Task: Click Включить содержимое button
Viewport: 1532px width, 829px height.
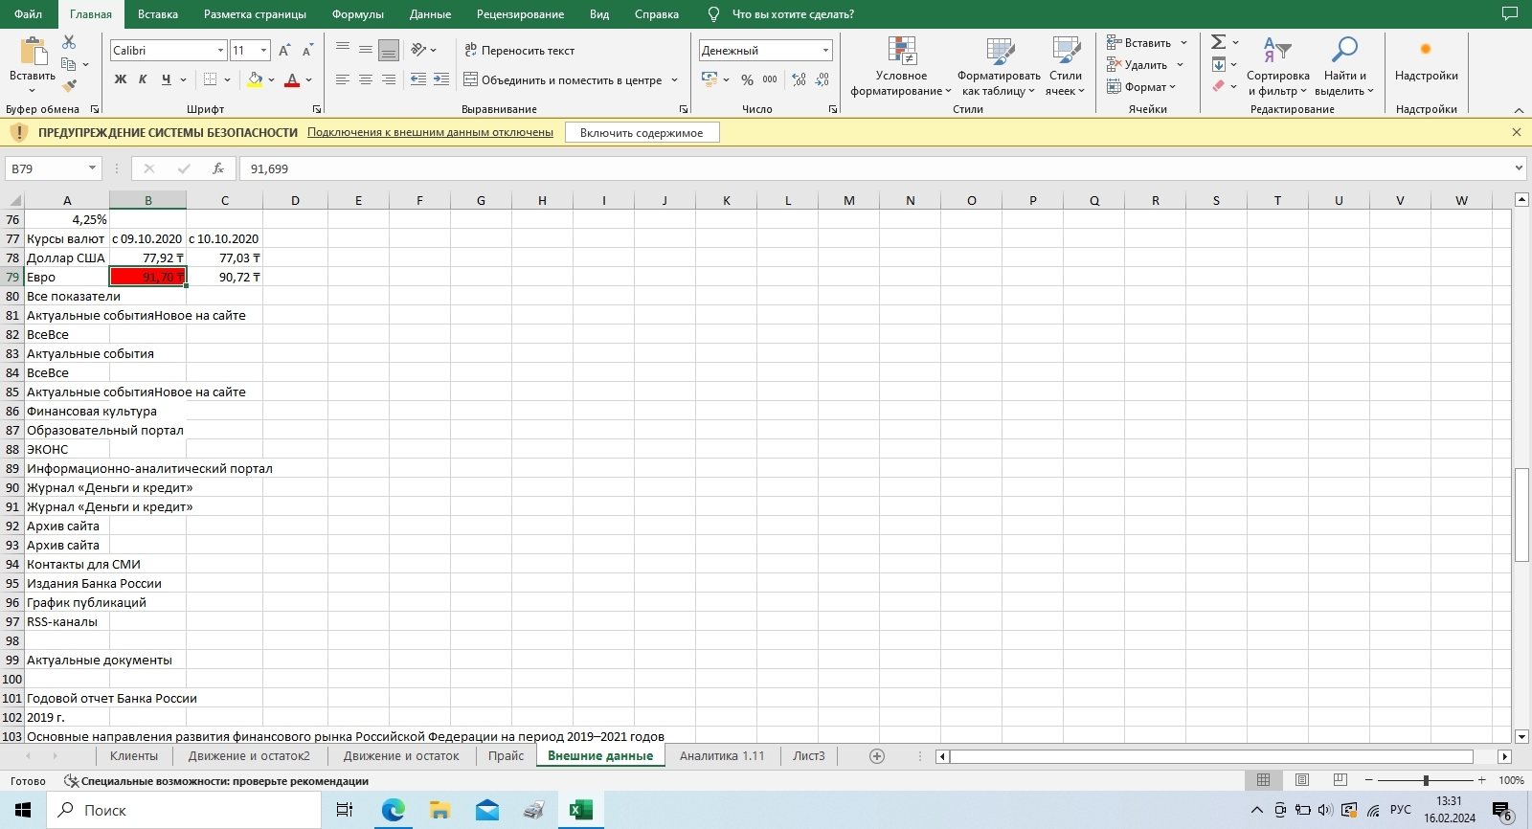Action: [642, 133]
